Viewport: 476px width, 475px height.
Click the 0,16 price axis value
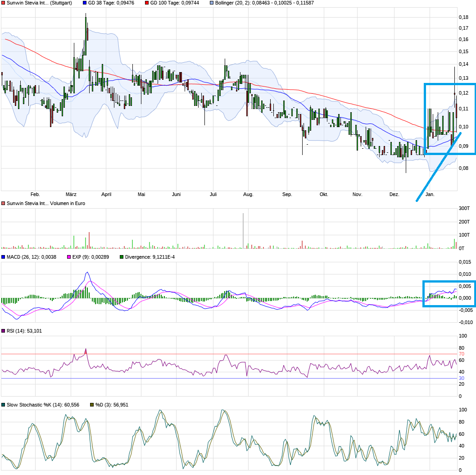click(x=463, y=40)
